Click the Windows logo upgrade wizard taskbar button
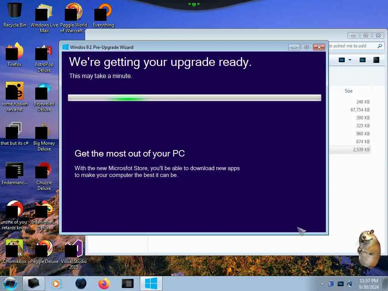 pyautogui.click(x=151, y=283)
